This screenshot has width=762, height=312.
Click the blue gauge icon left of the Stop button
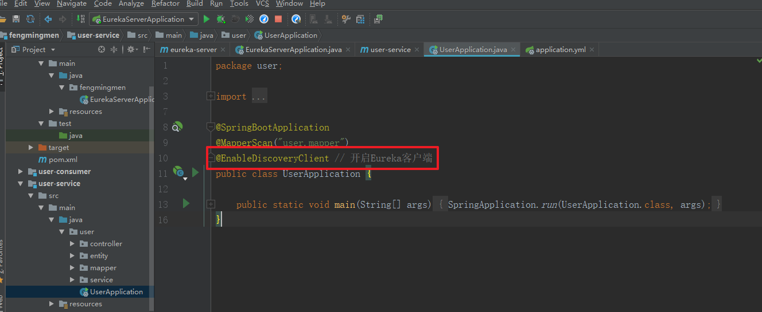[264, 19]
